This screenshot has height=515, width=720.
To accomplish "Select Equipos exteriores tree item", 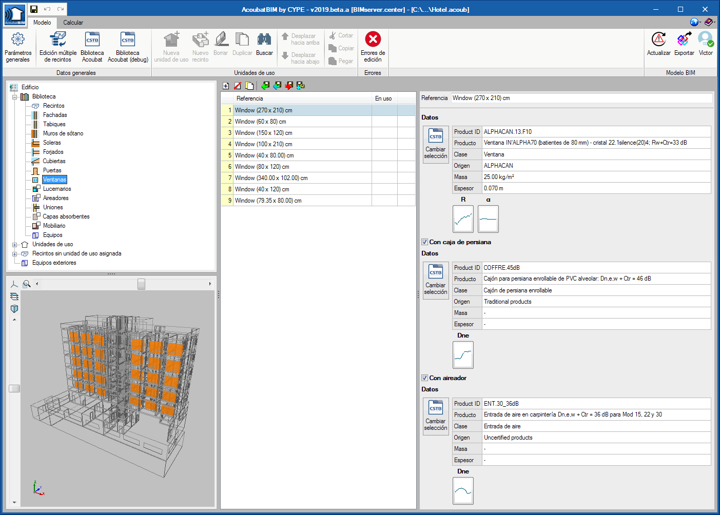I will 54,263.
